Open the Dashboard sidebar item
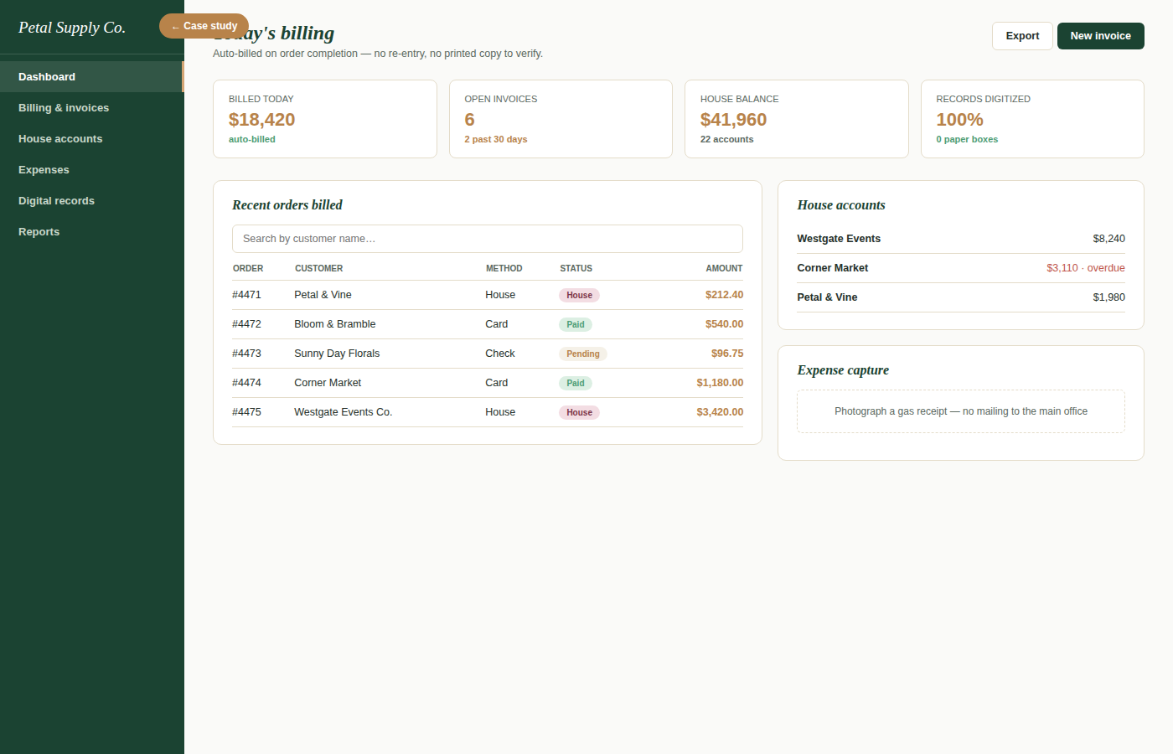 coord(91,76)
